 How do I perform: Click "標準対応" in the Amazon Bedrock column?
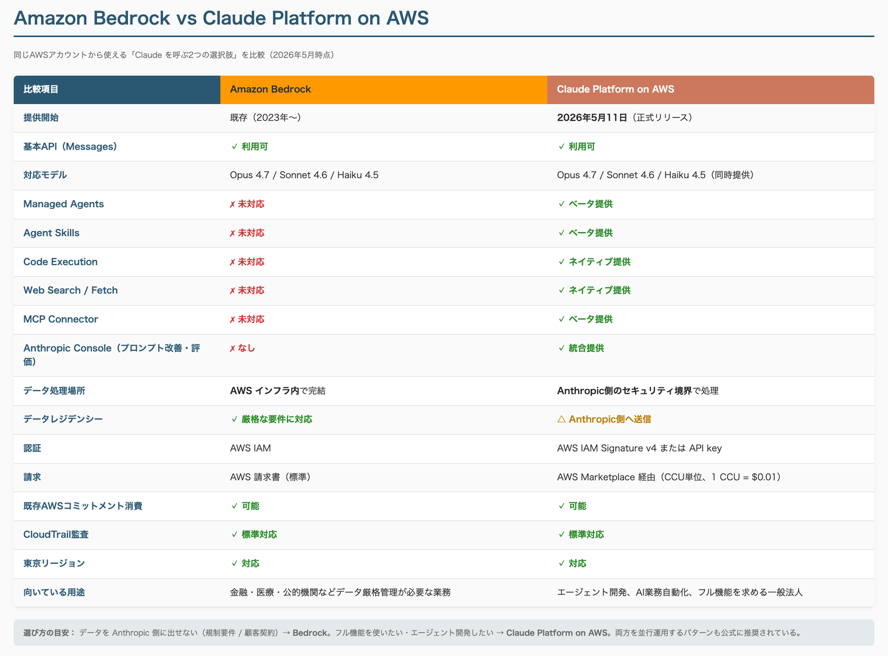click(254, 535)
